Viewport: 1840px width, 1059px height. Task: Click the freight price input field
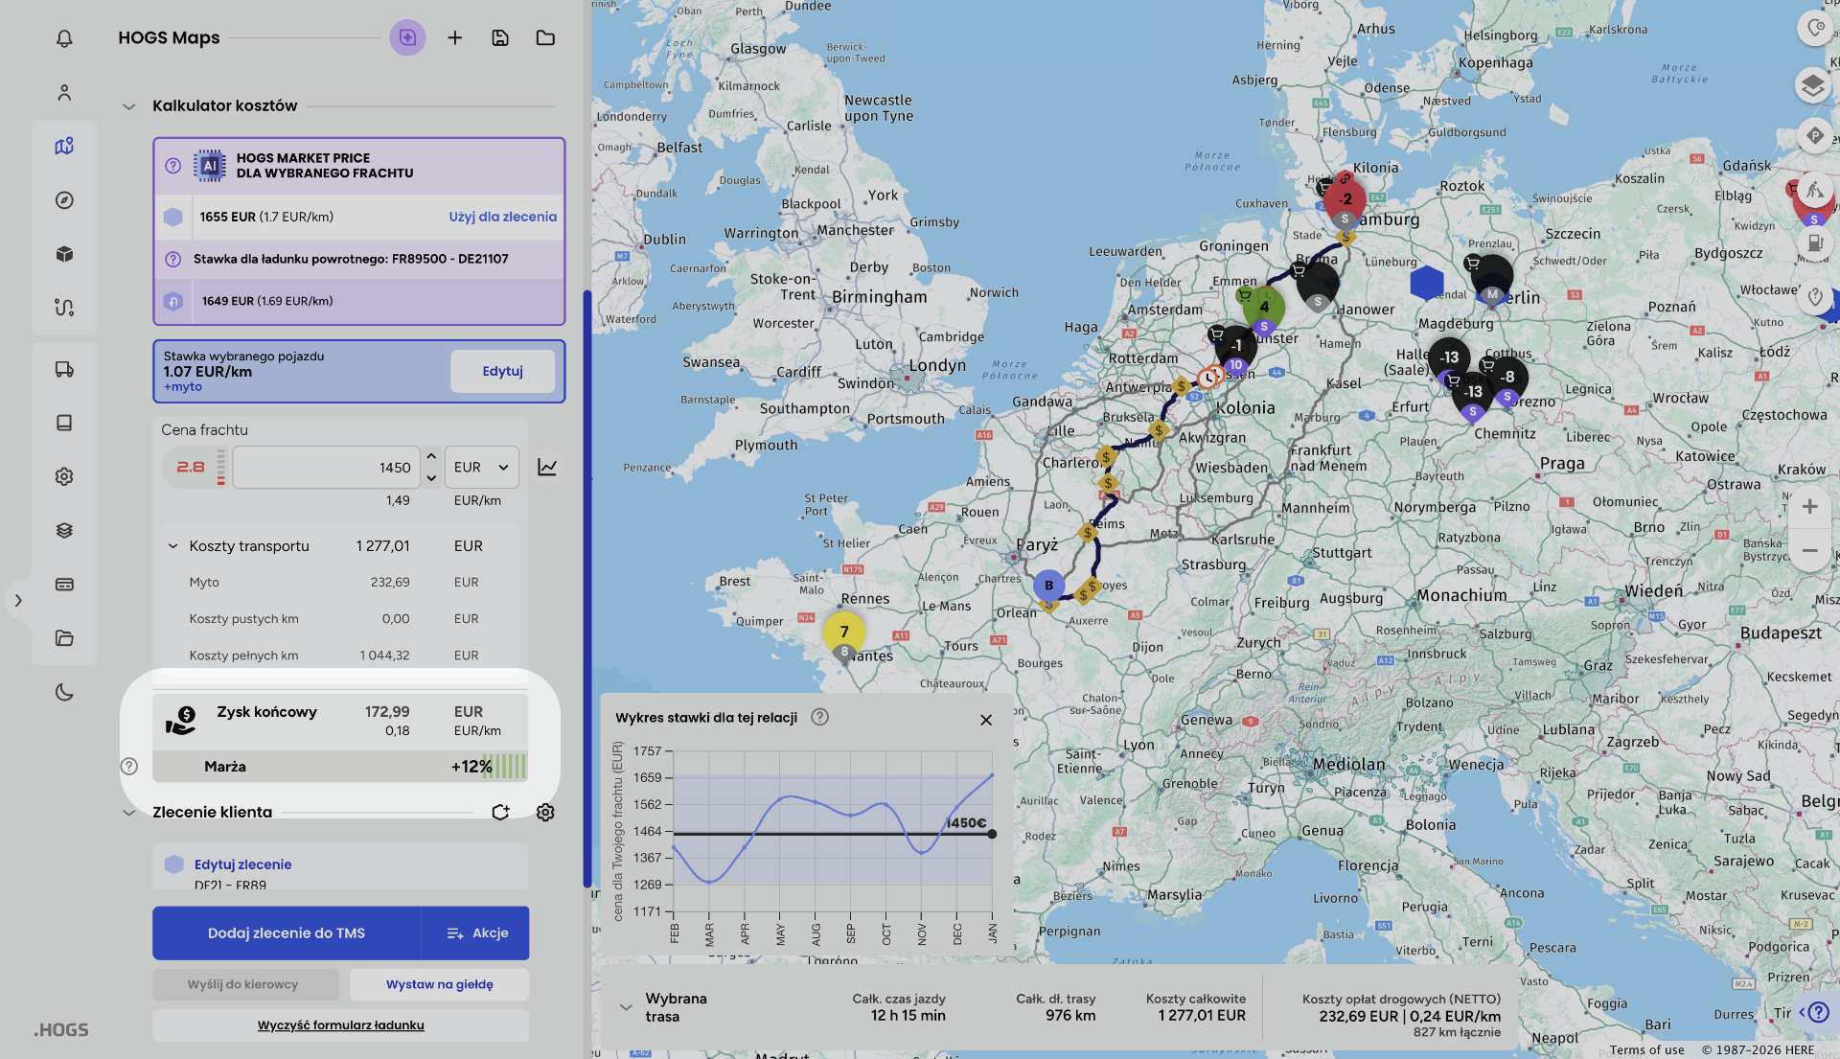326,467
